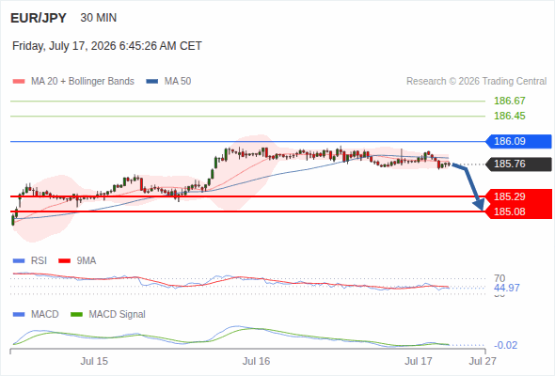Click the 9MA legend red swatch
Viewport: 555px width, 376px height.
[64, 261]
